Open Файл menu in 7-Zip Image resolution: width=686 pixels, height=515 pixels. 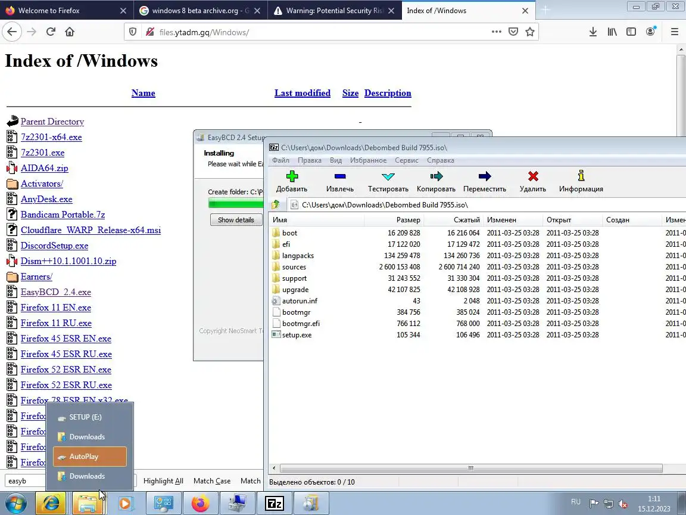tap(280, 160)
